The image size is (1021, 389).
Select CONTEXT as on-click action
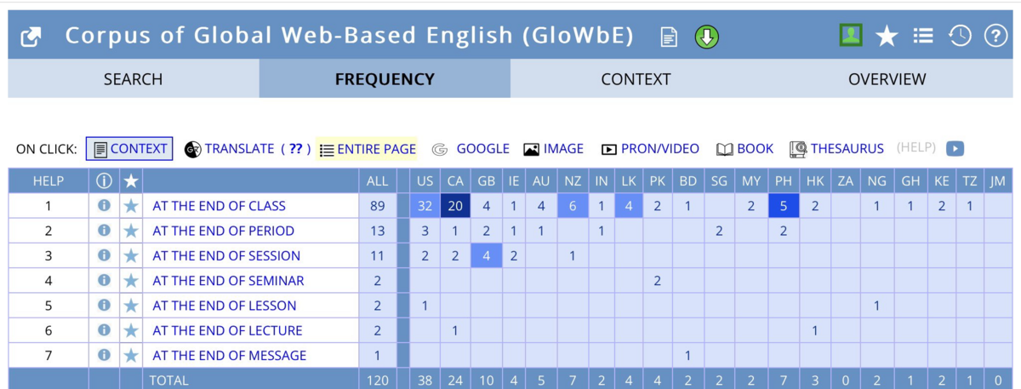(129, 149)
